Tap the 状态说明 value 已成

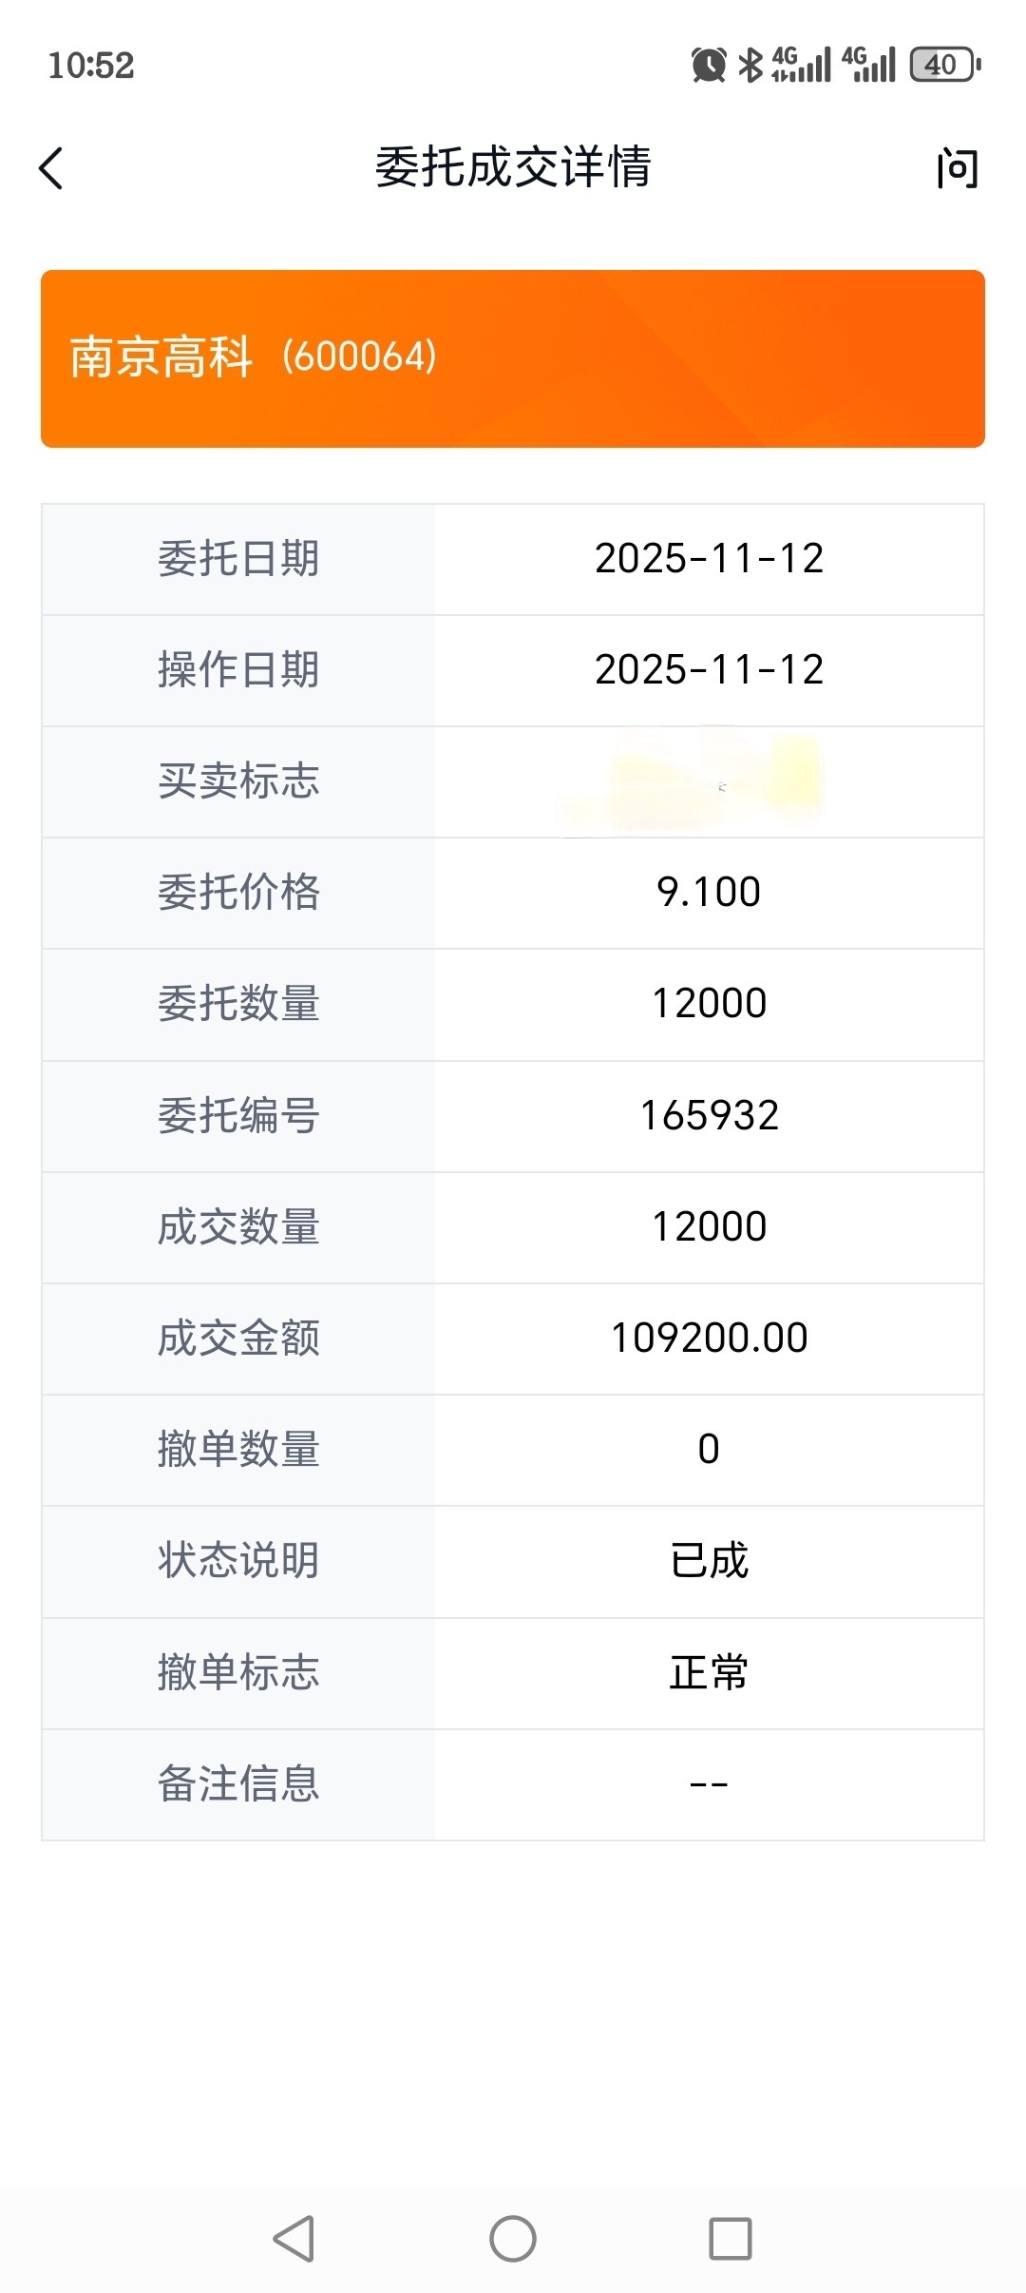709,1561
